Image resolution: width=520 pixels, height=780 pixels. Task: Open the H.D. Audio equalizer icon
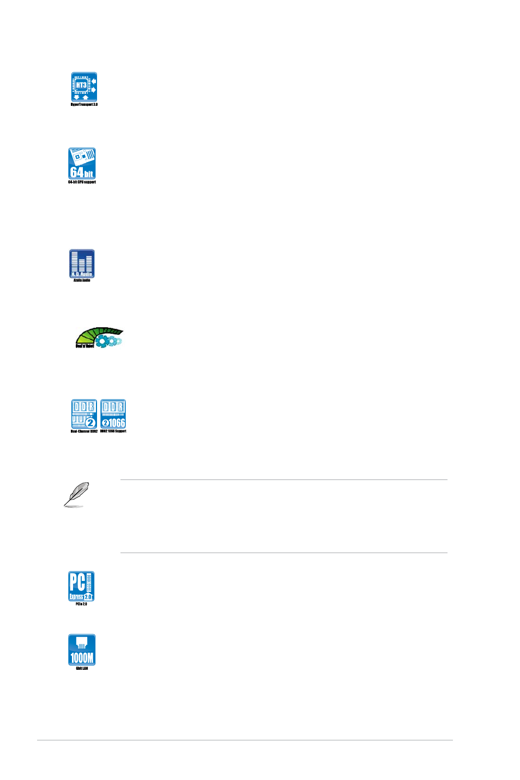point(82,263)
